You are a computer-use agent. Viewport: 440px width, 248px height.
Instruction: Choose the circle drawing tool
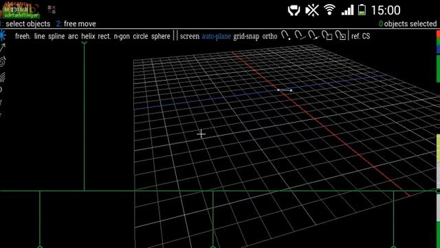point(140,37)
